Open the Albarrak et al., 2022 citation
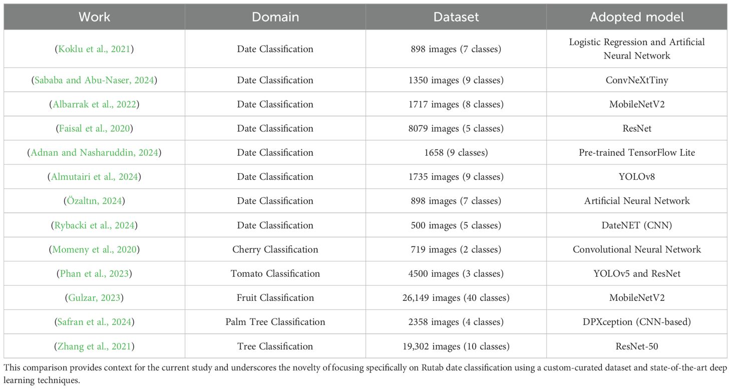 [x=94, y=104]
